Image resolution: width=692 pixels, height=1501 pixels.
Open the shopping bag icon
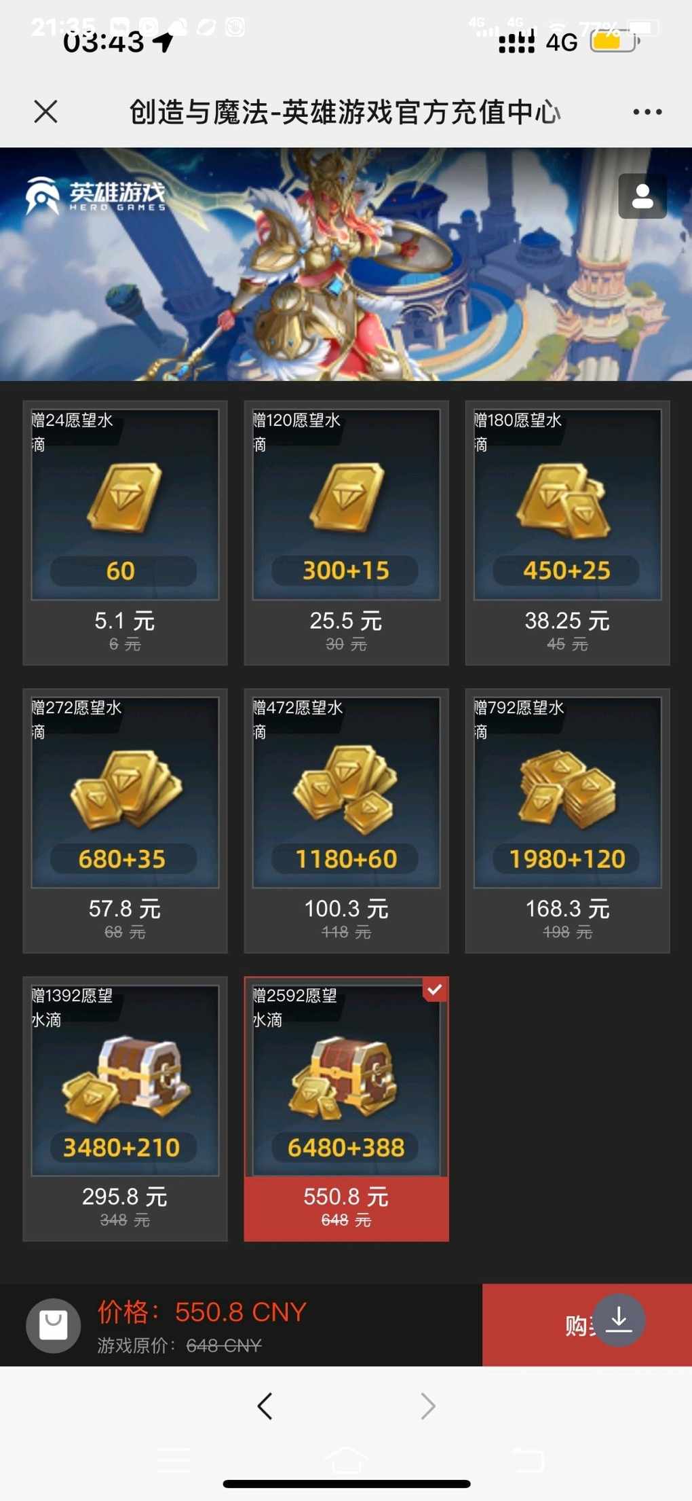click(x=53, y=1325)
